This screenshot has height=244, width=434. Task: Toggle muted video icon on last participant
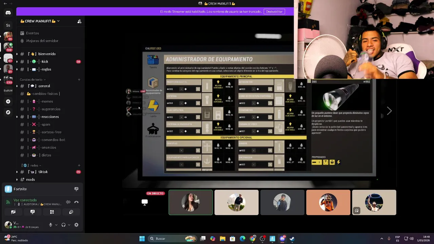pos(356,210)
